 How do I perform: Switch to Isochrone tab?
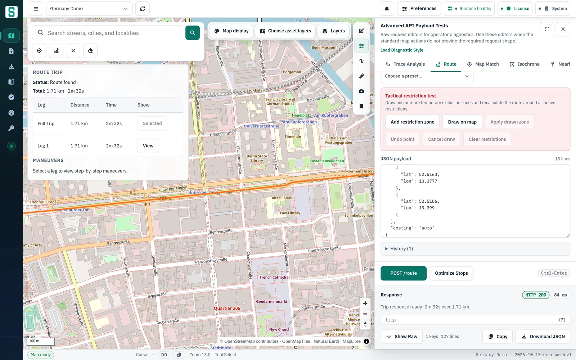tap(525, 64)
